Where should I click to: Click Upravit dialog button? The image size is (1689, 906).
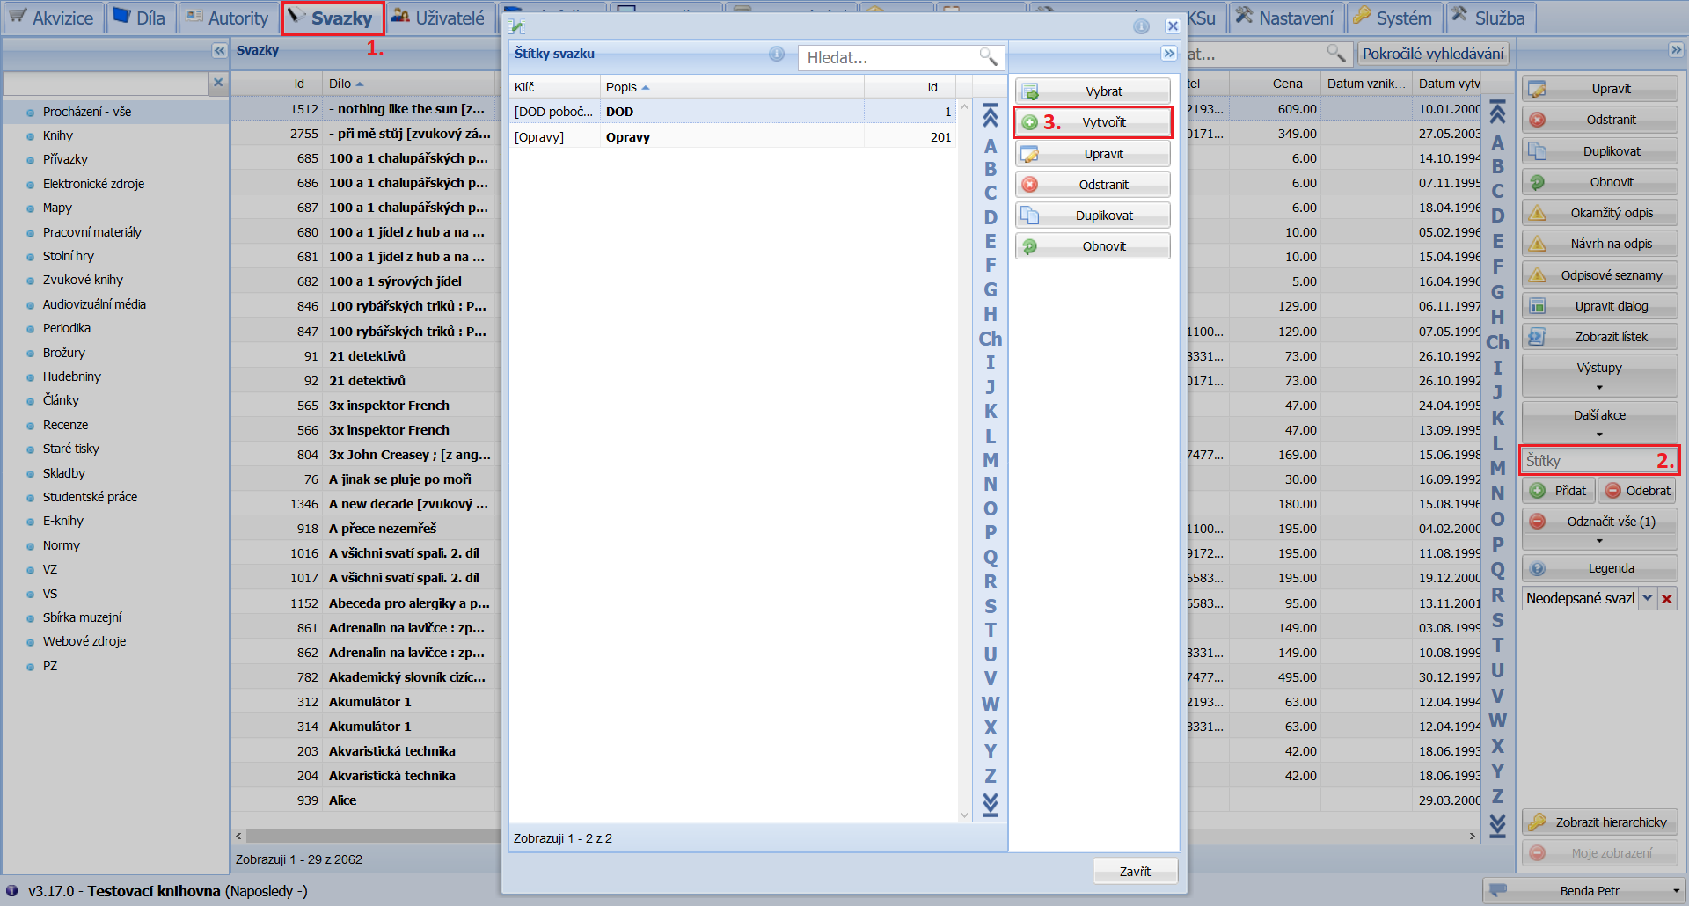coord(1600,306)
